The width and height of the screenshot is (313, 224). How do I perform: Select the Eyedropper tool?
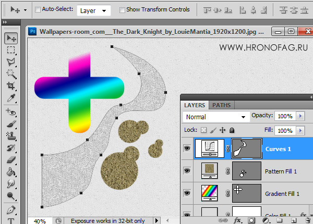click(11, 98)
